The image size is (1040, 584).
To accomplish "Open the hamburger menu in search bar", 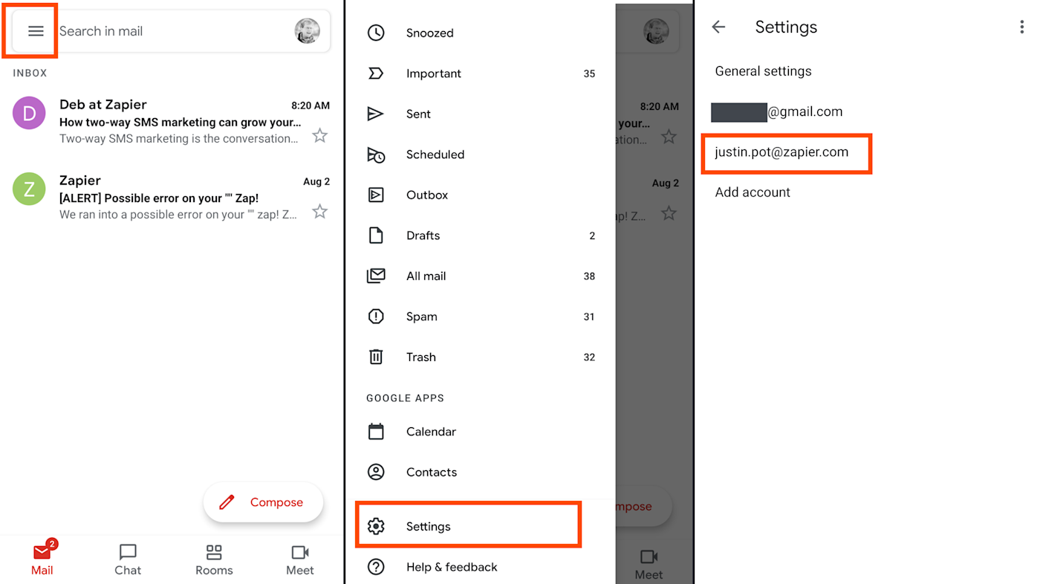I will pos(36,31).
